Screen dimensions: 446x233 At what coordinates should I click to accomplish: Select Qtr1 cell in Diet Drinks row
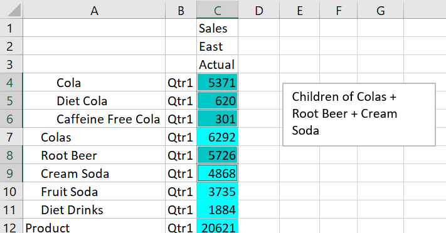click(181, 210)
